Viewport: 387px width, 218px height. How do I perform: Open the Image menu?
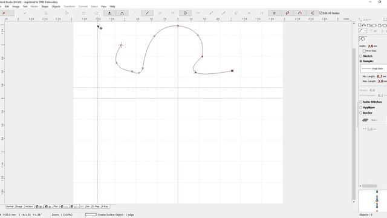pyautogui.click(x=16, y=7)
